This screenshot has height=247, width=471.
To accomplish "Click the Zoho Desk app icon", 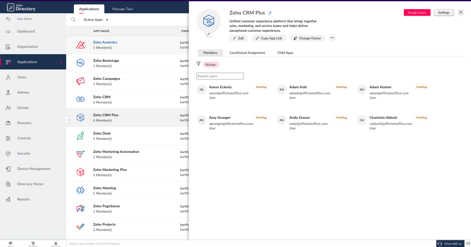I will [80, 136].
